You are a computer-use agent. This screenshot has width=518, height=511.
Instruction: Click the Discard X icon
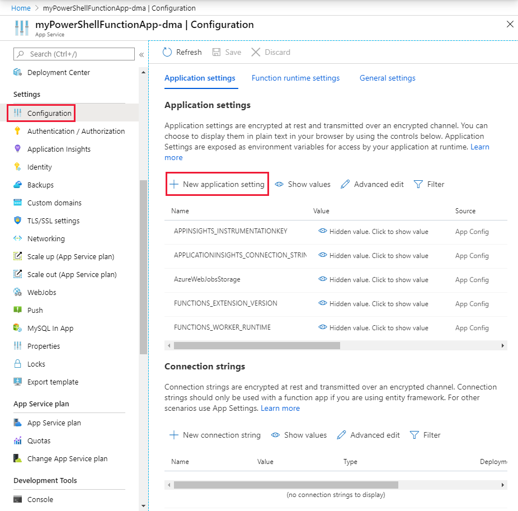(x=256, y=52)
